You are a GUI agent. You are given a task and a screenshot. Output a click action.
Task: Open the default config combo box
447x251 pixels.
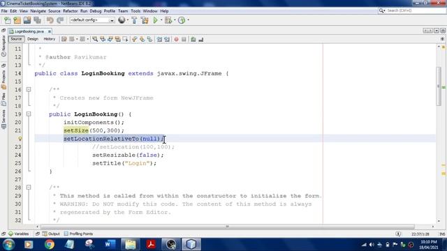[91, 20]
